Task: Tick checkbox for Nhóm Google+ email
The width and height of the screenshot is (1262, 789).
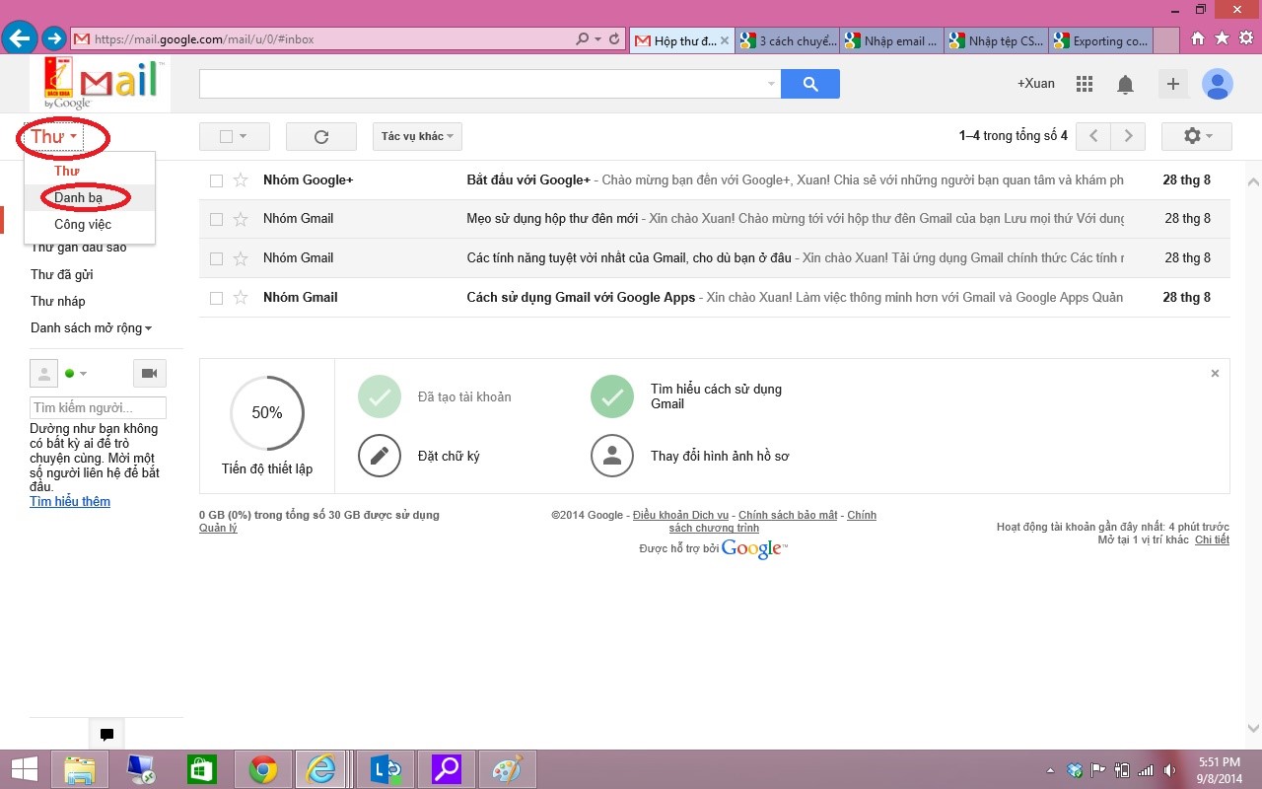Action: (x=216, y=180)
